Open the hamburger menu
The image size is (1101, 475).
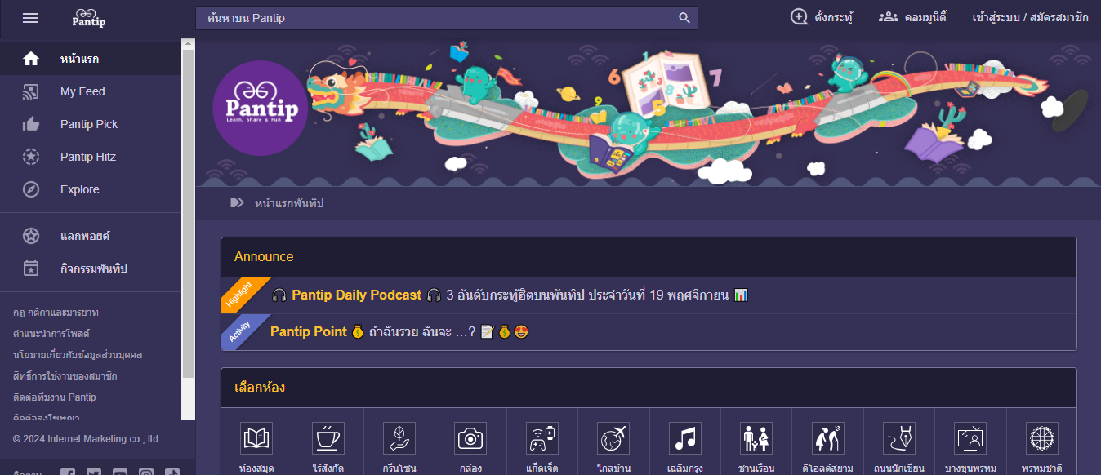(x=30, y=18)
